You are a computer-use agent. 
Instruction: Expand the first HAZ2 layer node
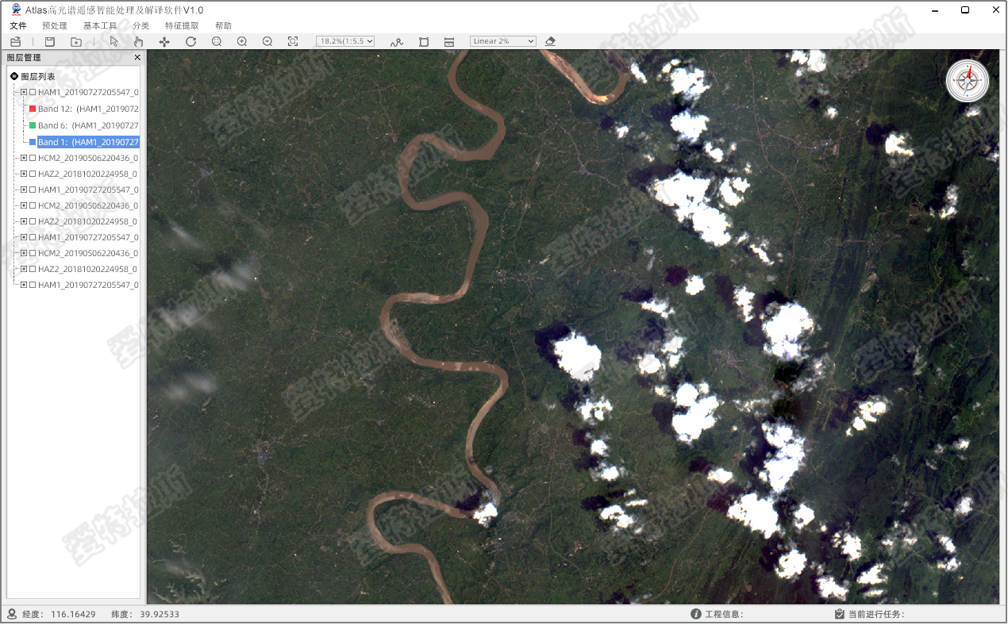pos(24,174)
